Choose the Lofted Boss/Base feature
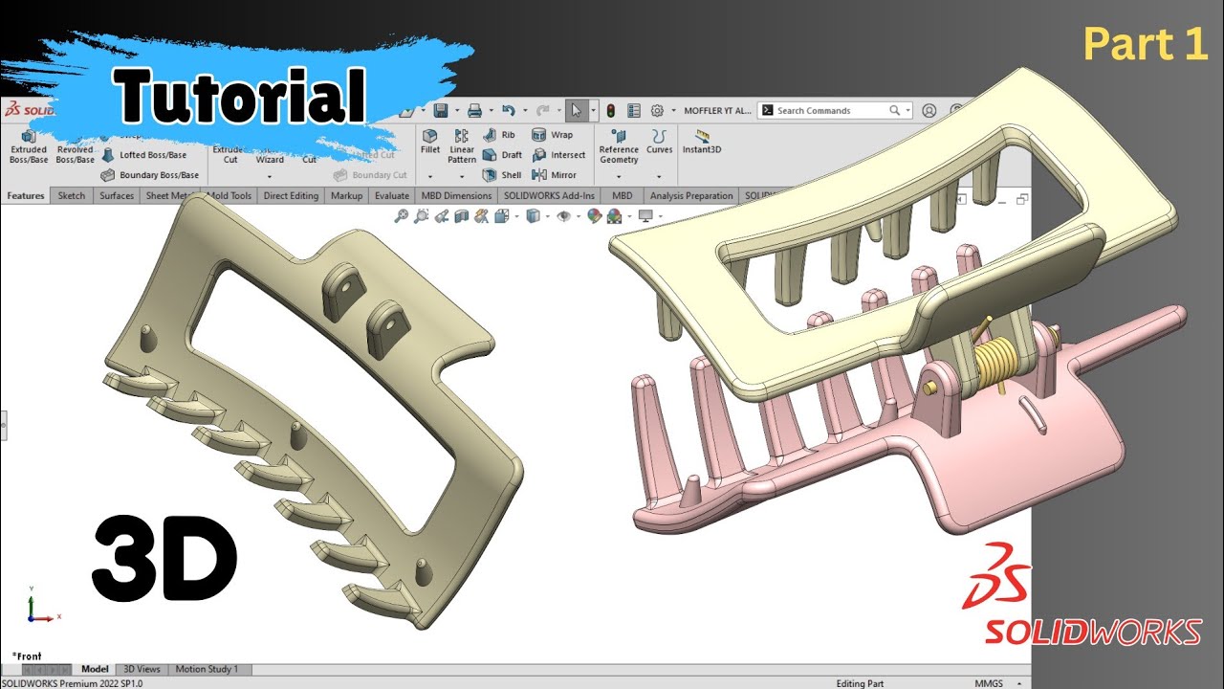Screen dimensions: 1224x689 click(144, 155)
